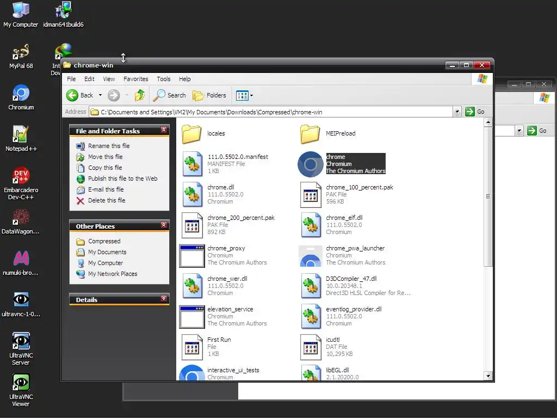Open address dropdown in background window

click(519, 131)
